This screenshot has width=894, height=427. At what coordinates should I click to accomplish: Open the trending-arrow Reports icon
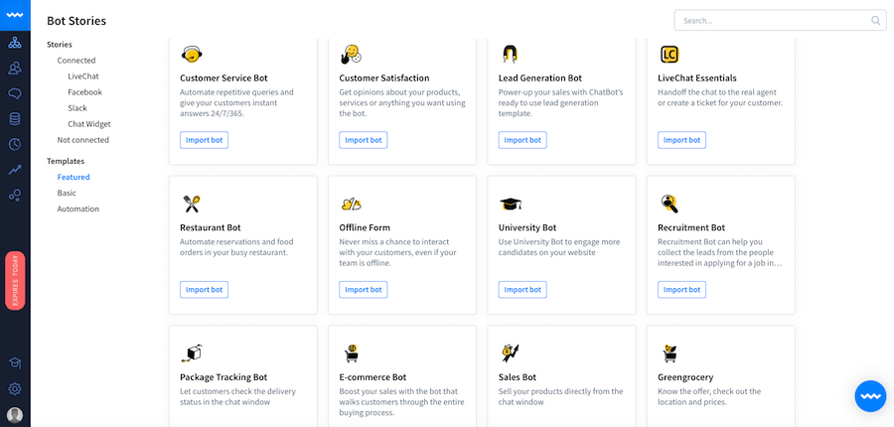[15, 170]
